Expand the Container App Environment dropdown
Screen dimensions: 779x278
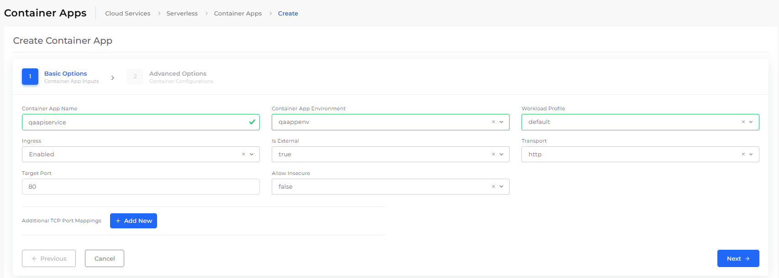[501, 122]
